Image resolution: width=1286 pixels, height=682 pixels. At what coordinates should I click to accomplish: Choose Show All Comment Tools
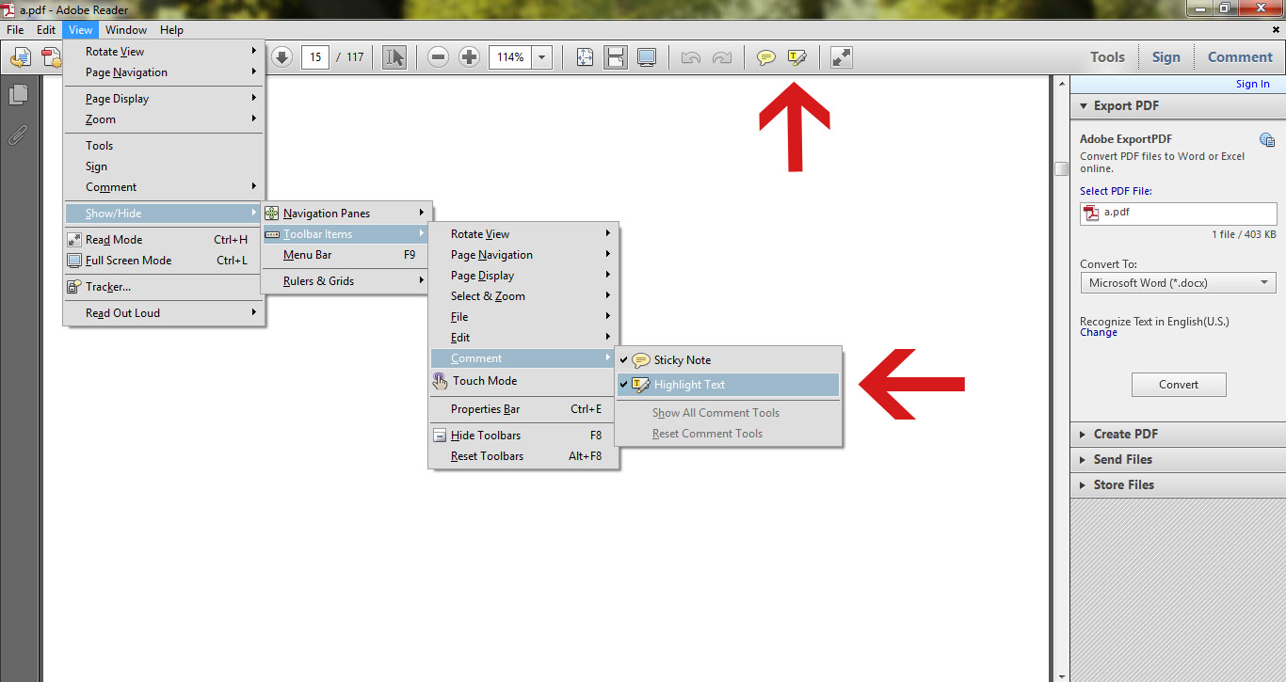(x=715, y=413)
